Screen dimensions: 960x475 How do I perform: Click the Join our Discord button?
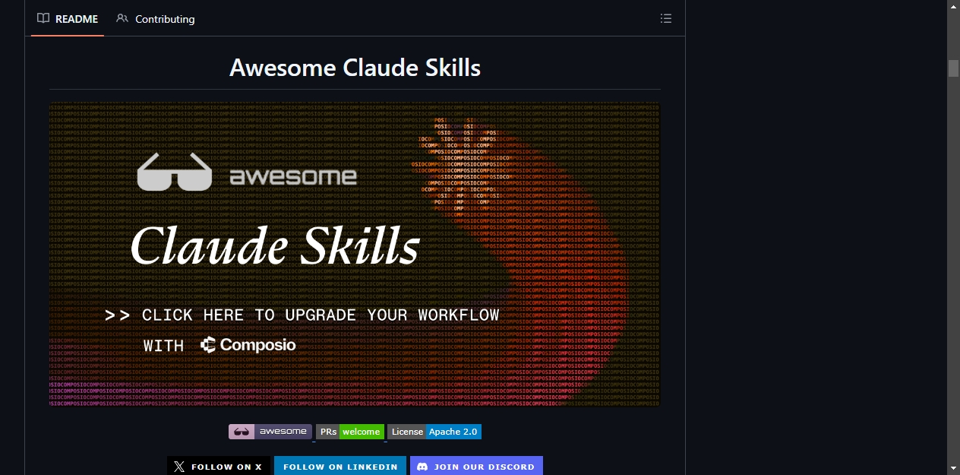pos(476,467)
